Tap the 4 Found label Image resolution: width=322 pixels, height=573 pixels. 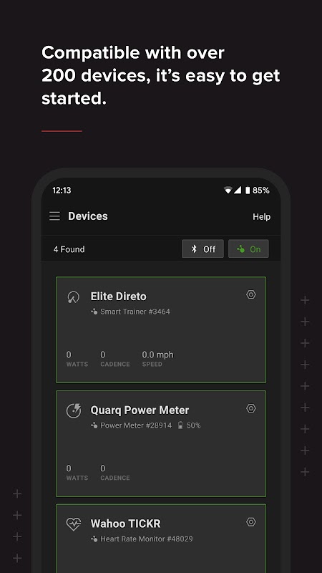point(69,249)
